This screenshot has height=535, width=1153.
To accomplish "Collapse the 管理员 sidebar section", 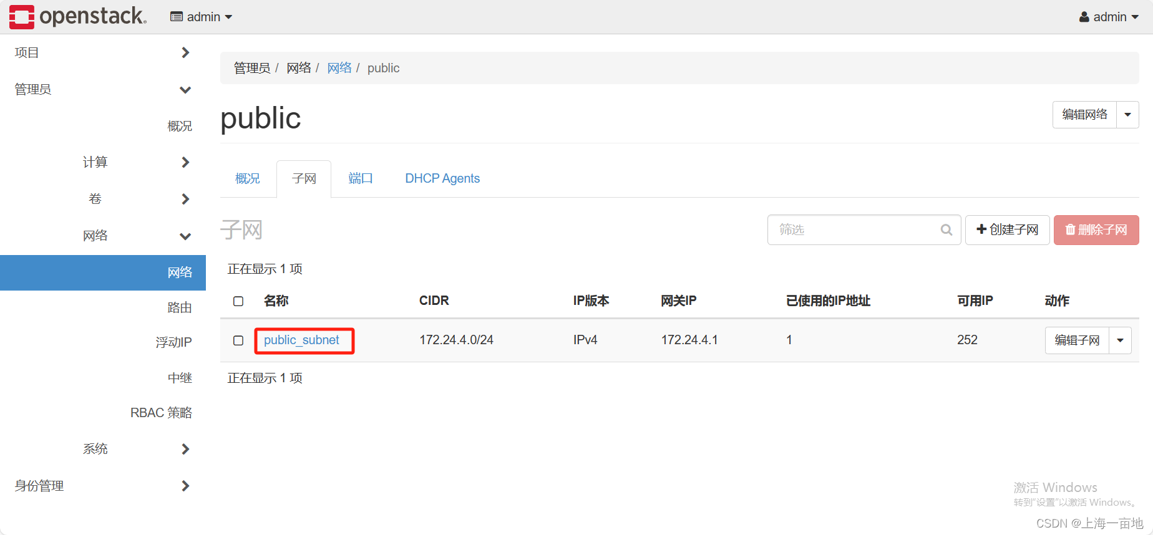I will 103,89.
